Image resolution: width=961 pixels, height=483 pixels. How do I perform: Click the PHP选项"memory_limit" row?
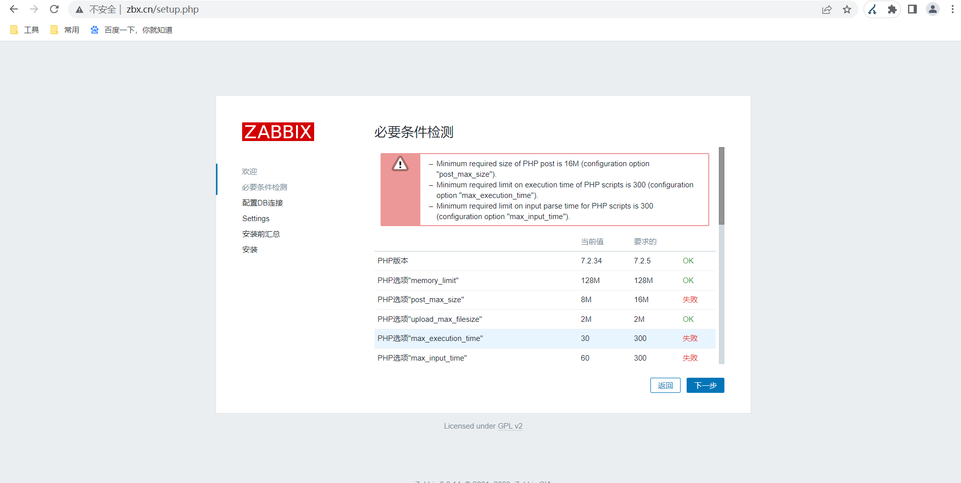[545, 281]
